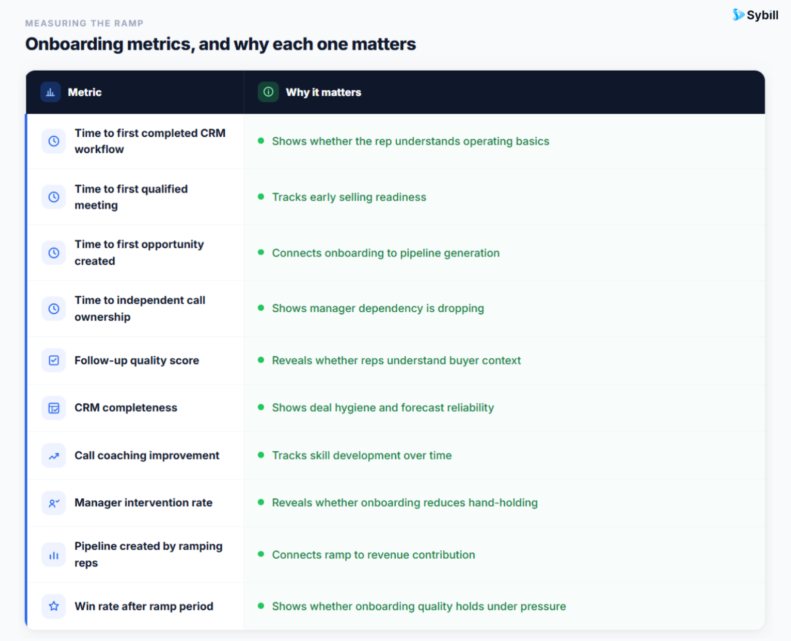Click 'Reveals whether onboarding reduces hand-holding' text
Viewport: 791px width, 641px height.
pos(405,503)
